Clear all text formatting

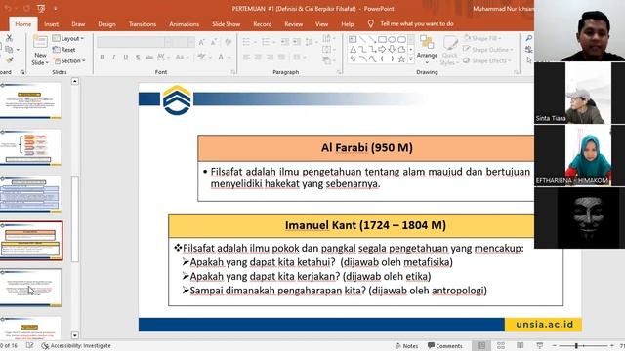pyautogui.click(x=228, y=42)
